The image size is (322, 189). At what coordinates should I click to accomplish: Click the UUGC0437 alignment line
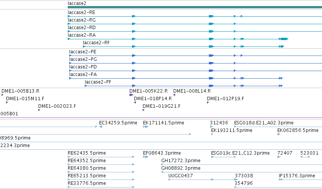coord(203,180)
